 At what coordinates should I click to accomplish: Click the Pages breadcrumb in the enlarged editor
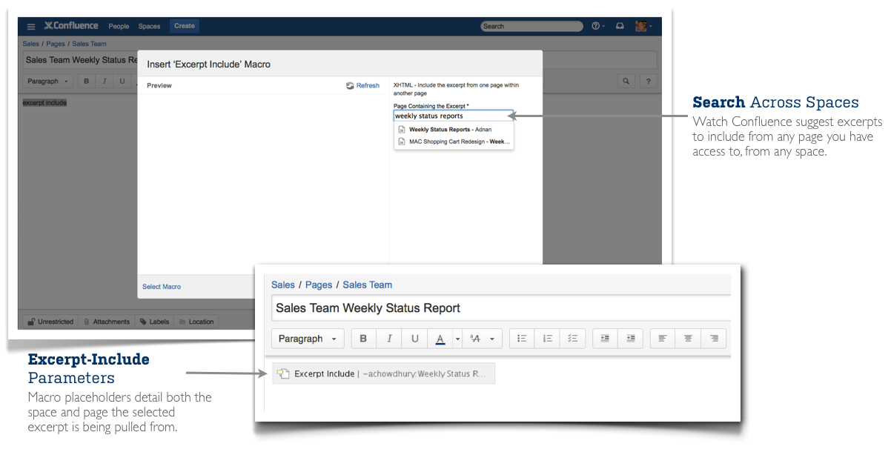[319, 285]
